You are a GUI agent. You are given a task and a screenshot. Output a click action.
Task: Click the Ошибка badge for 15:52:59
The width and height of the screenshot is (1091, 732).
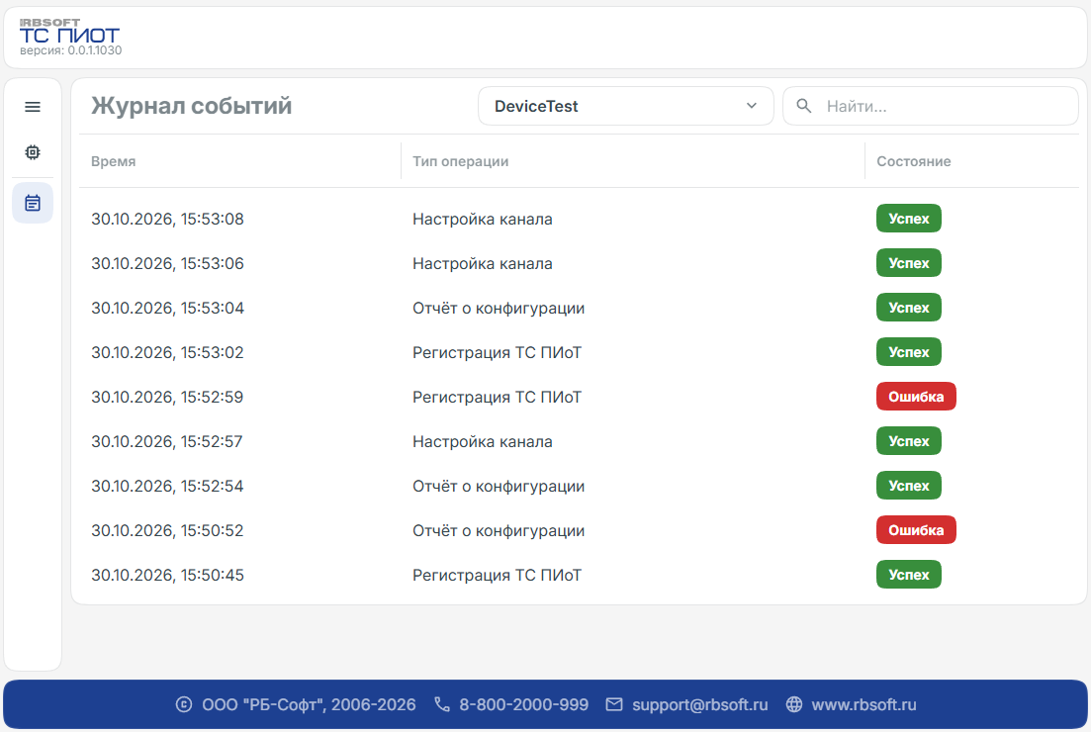pyautogui.click(x=916, y=397)
